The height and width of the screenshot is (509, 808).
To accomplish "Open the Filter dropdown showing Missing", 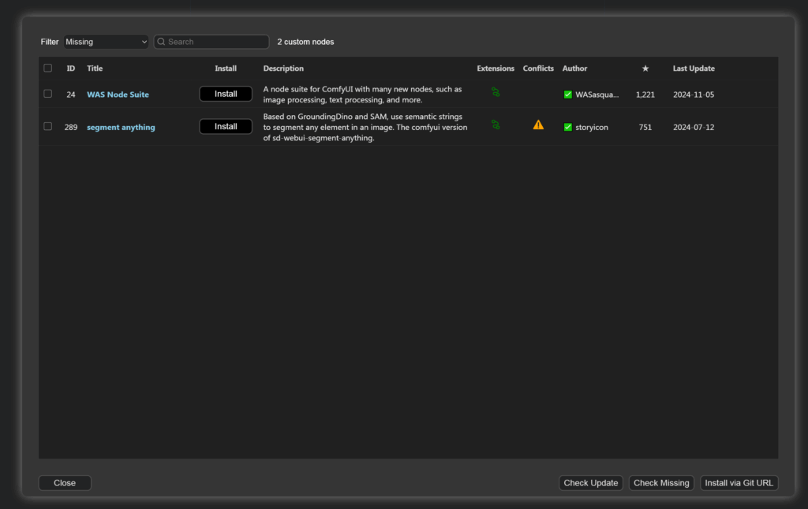I will 107,42.
